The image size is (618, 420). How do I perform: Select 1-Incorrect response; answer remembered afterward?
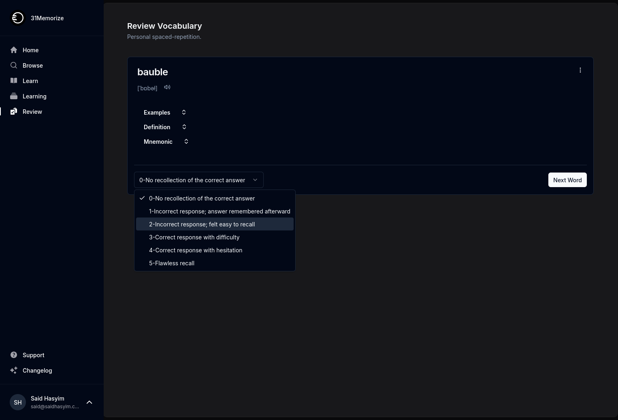(219, 211)
